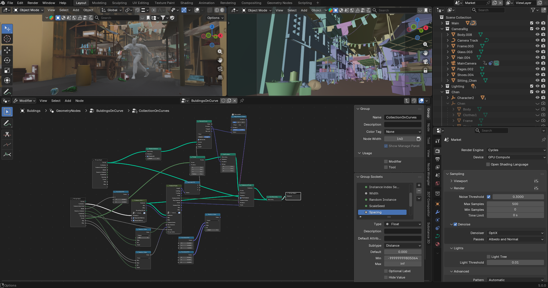Check the Optional Label checkbox

pyautogui.click(x=386, y=271)
